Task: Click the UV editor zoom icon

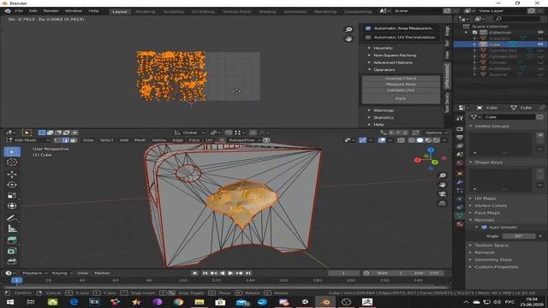Action: tap(348, 30)
